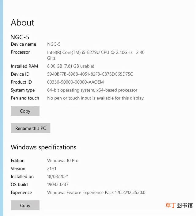Click the installed RAM value 8.00 GB
Image resolution: width=196 pixels, height=216 pixels.
point(71,66)
